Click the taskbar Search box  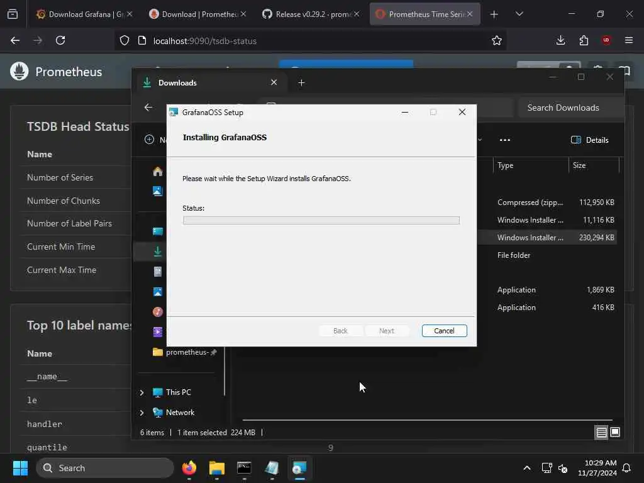[105, 468]
